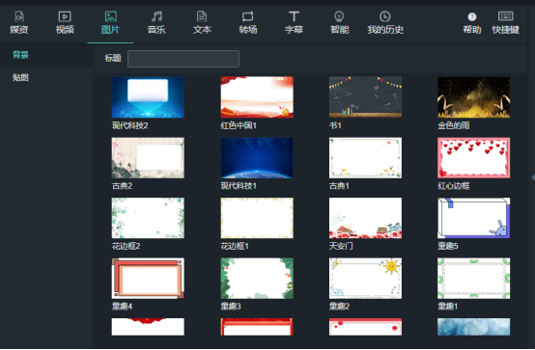The height and width of the screenshot is (350, 535).
Task: Open the 文本 text tab
Action: [x=202, y=22]
